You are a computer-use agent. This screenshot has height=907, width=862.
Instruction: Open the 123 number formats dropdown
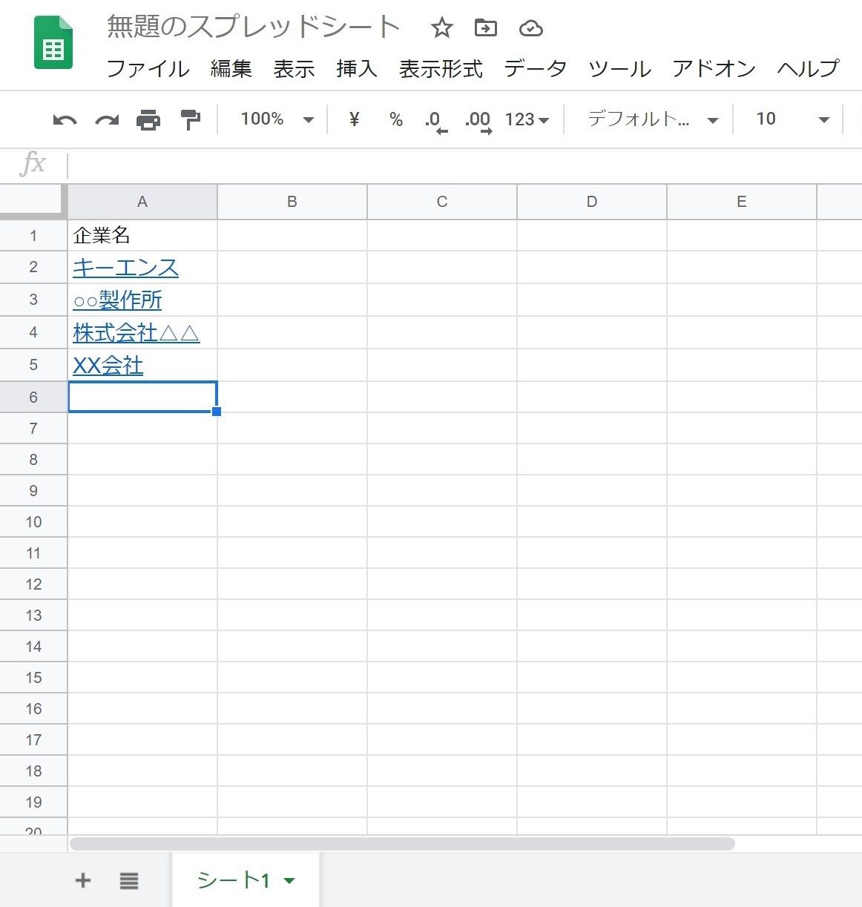[x=527, y=119]
